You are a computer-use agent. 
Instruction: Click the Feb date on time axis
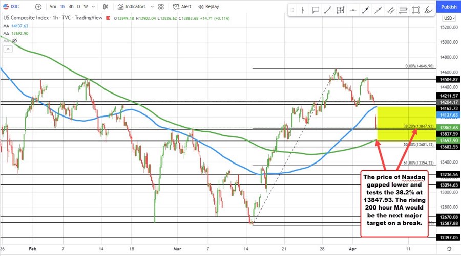pyautogui.click(x=33, y=249)
